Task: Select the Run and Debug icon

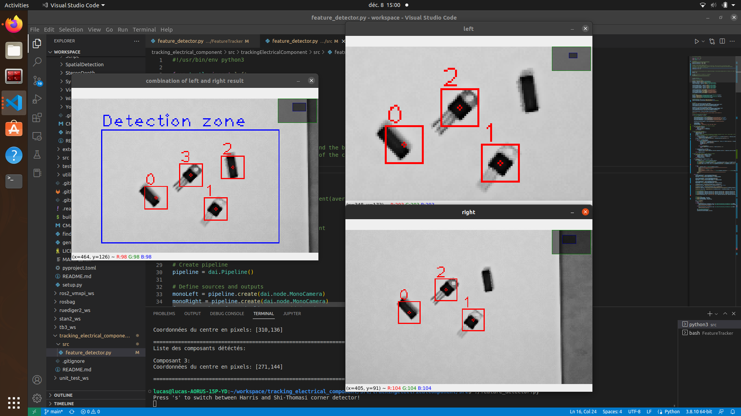Action: [37, 99]
